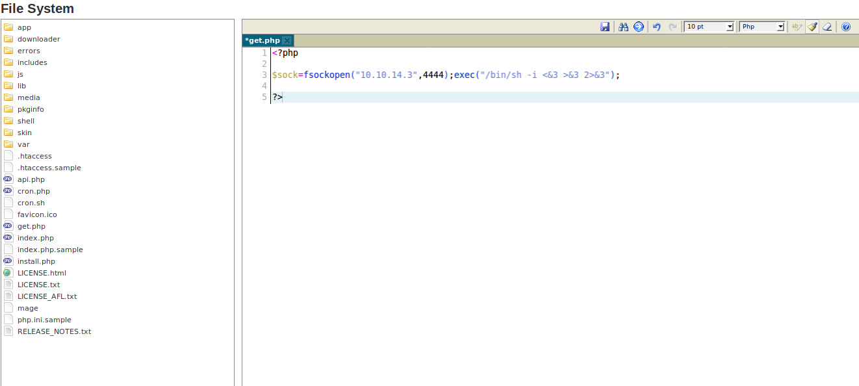Click line number 3 in the gutter
This screenshot has height=386, width=859.
coord(264,75)
